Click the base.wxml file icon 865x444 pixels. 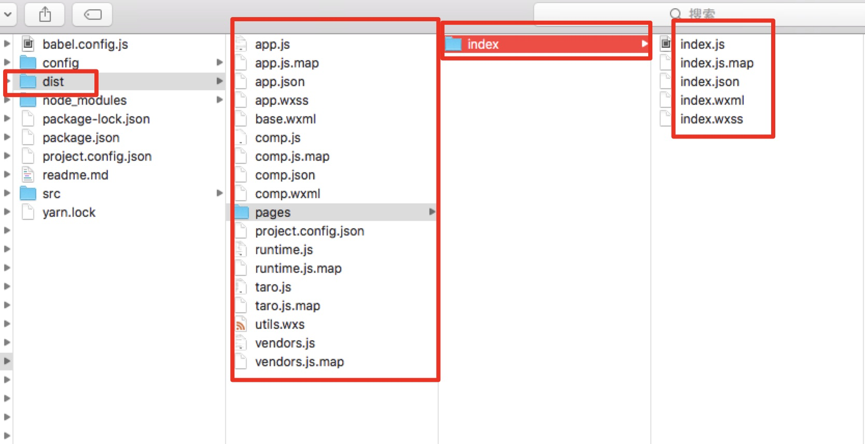[241, 119]
